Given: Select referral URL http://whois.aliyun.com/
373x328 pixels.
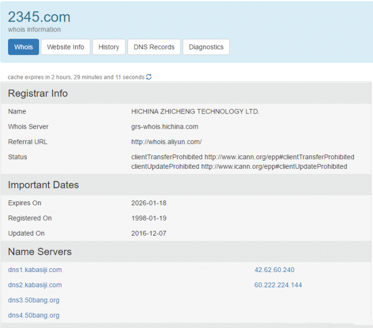Looking at the screenshot, I should click(x=167, y=142).
